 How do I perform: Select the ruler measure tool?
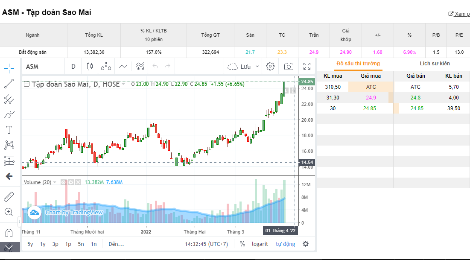tap(9, 196)
